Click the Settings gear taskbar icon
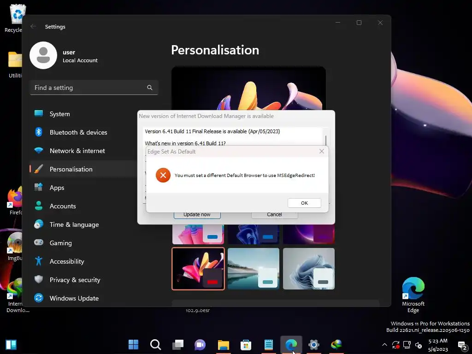 [313, 345]
